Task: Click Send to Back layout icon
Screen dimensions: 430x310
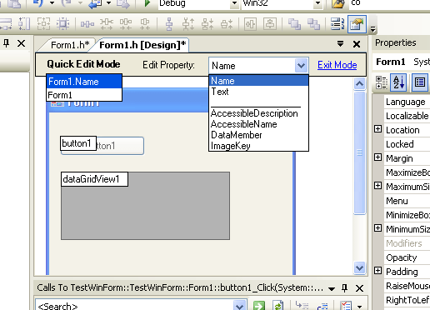Action: pos(313,24)
